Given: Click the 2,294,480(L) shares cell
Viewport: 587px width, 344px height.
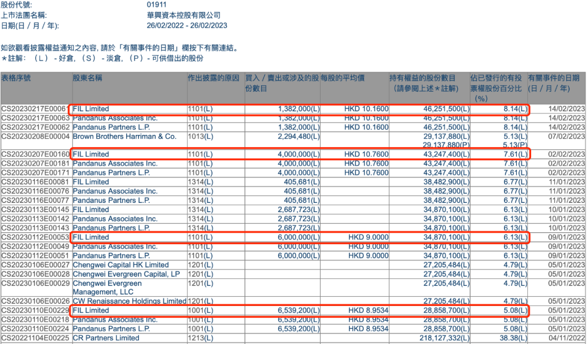Looking at the screenshot, I should click(299, 137).
